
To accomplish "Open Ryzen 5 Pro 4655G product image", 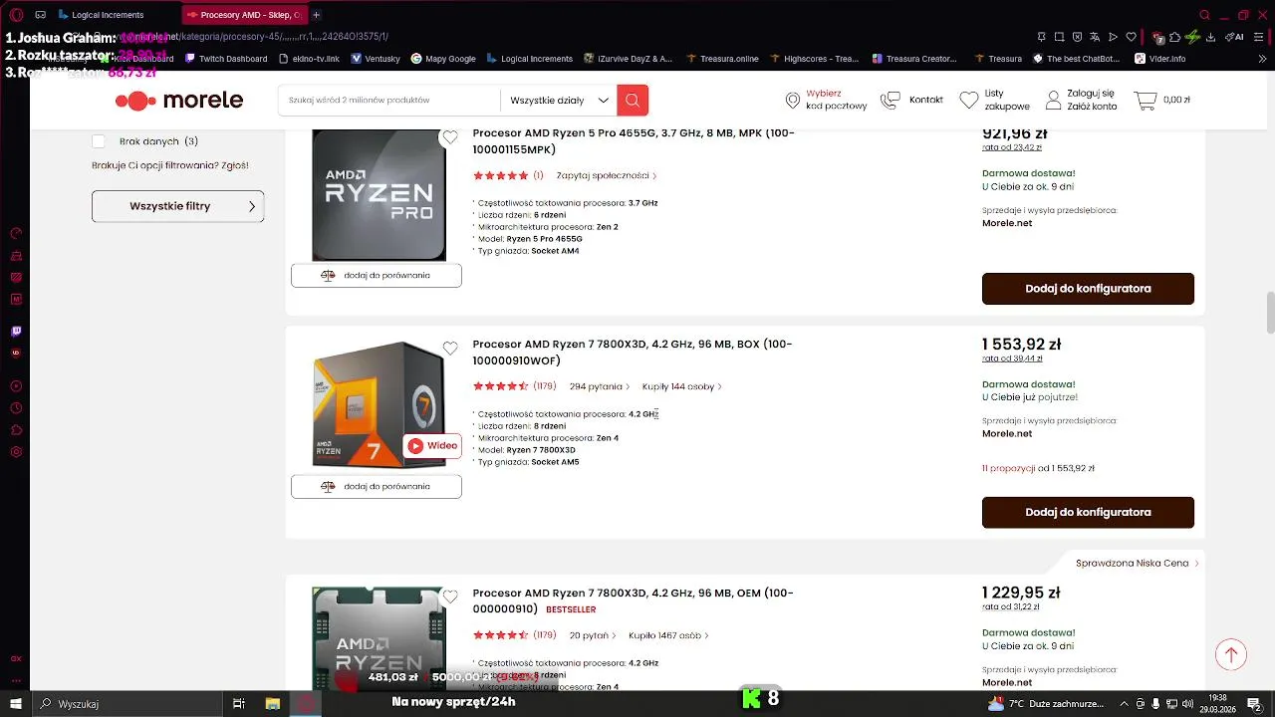I will 379,195.
